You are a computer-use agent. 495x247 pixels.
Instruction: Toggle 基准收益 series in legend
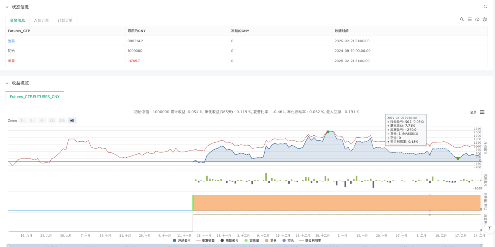(x=206, y=241)
